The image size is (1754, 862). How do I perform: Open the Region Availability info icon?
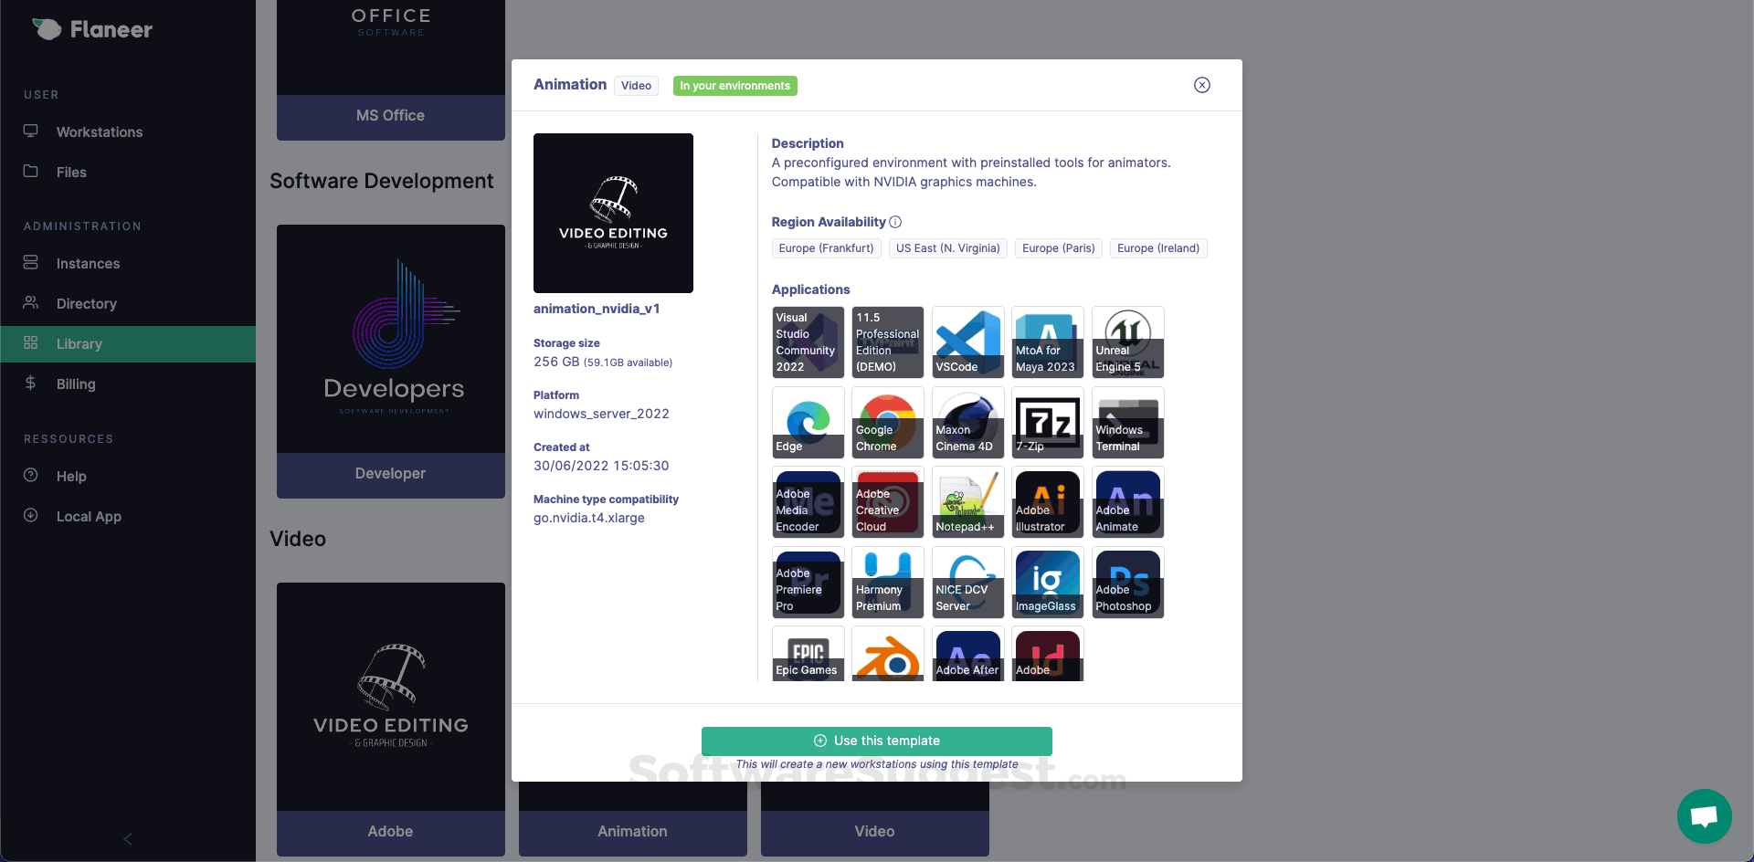click(895, 222)
